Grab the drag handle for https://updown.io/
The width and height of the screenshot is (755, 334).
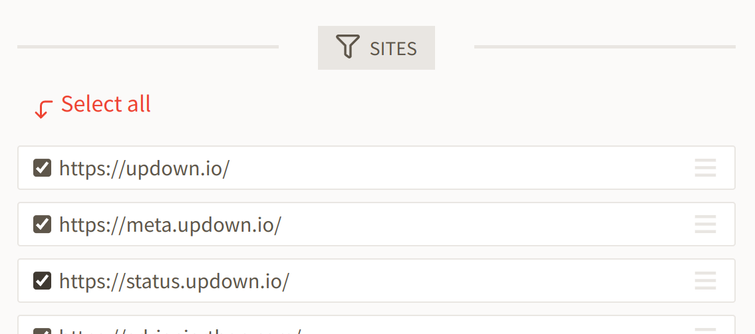[705, 168]
